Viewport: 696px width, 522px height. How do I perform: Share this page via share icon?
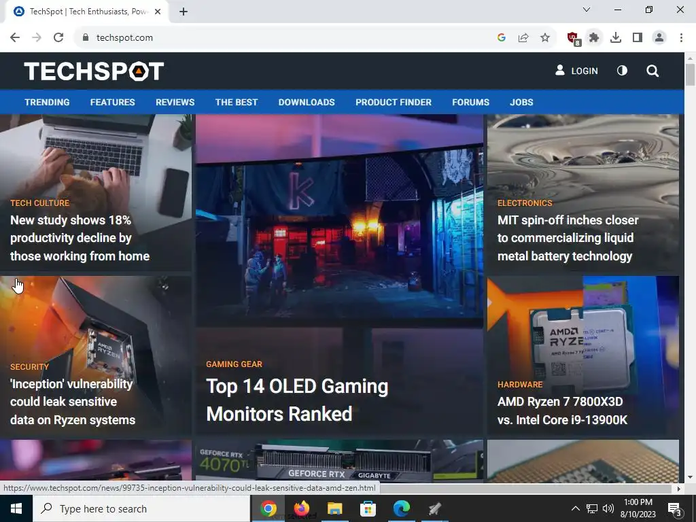pyautogui.click(x=523, y=38)
